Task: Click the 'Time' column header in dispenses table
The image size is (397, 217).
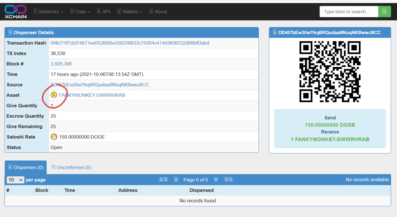Action: click(x=70, y=190)
